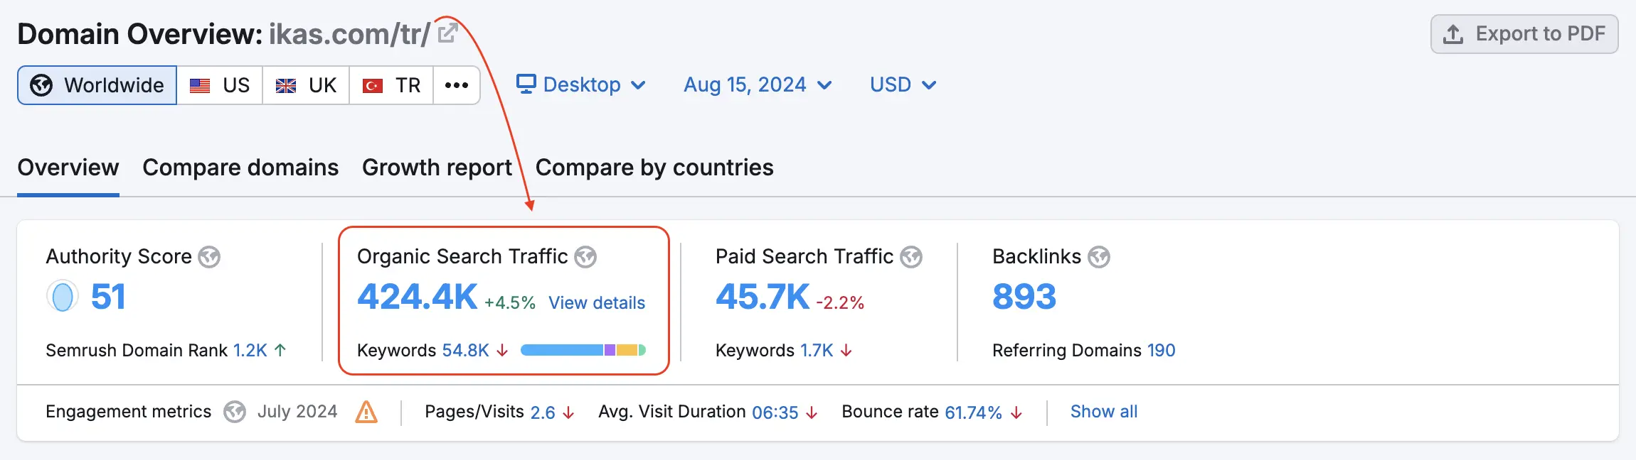Open ikas.com/tr/ external link icon
Screen dimensions: 1636x460
[447, 33]
